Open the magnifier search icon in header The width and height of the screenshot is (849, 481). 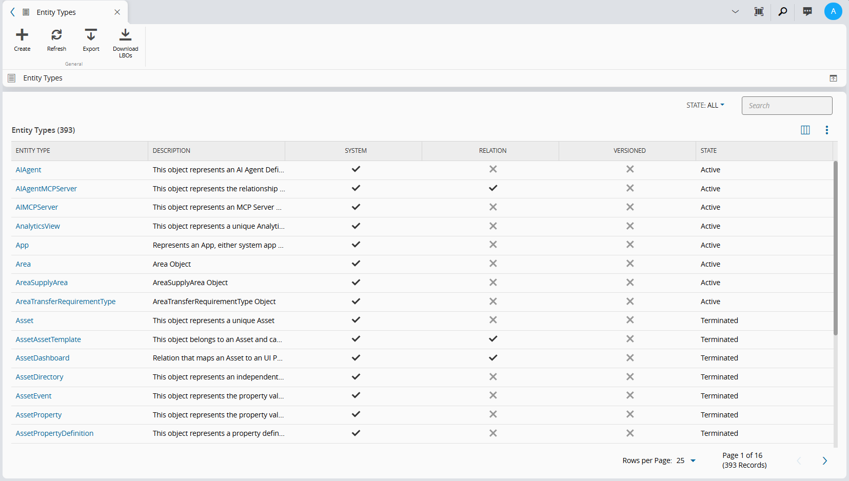[x=783, y=11]
